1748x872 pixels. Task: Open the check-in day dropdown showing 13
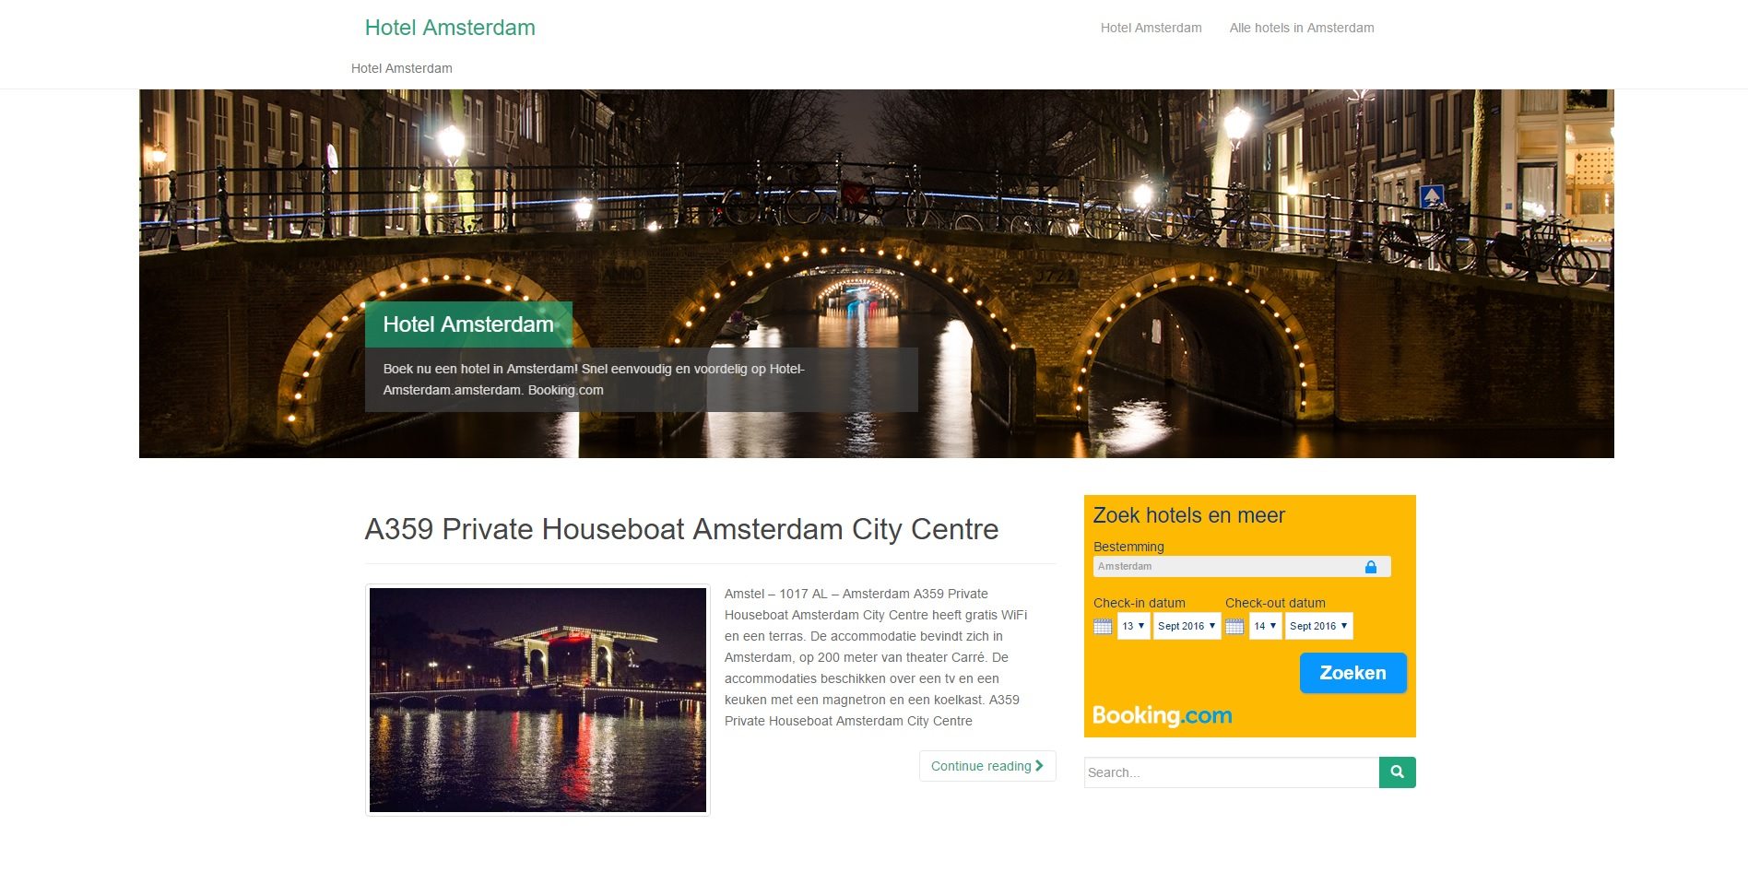(1133, 626)
